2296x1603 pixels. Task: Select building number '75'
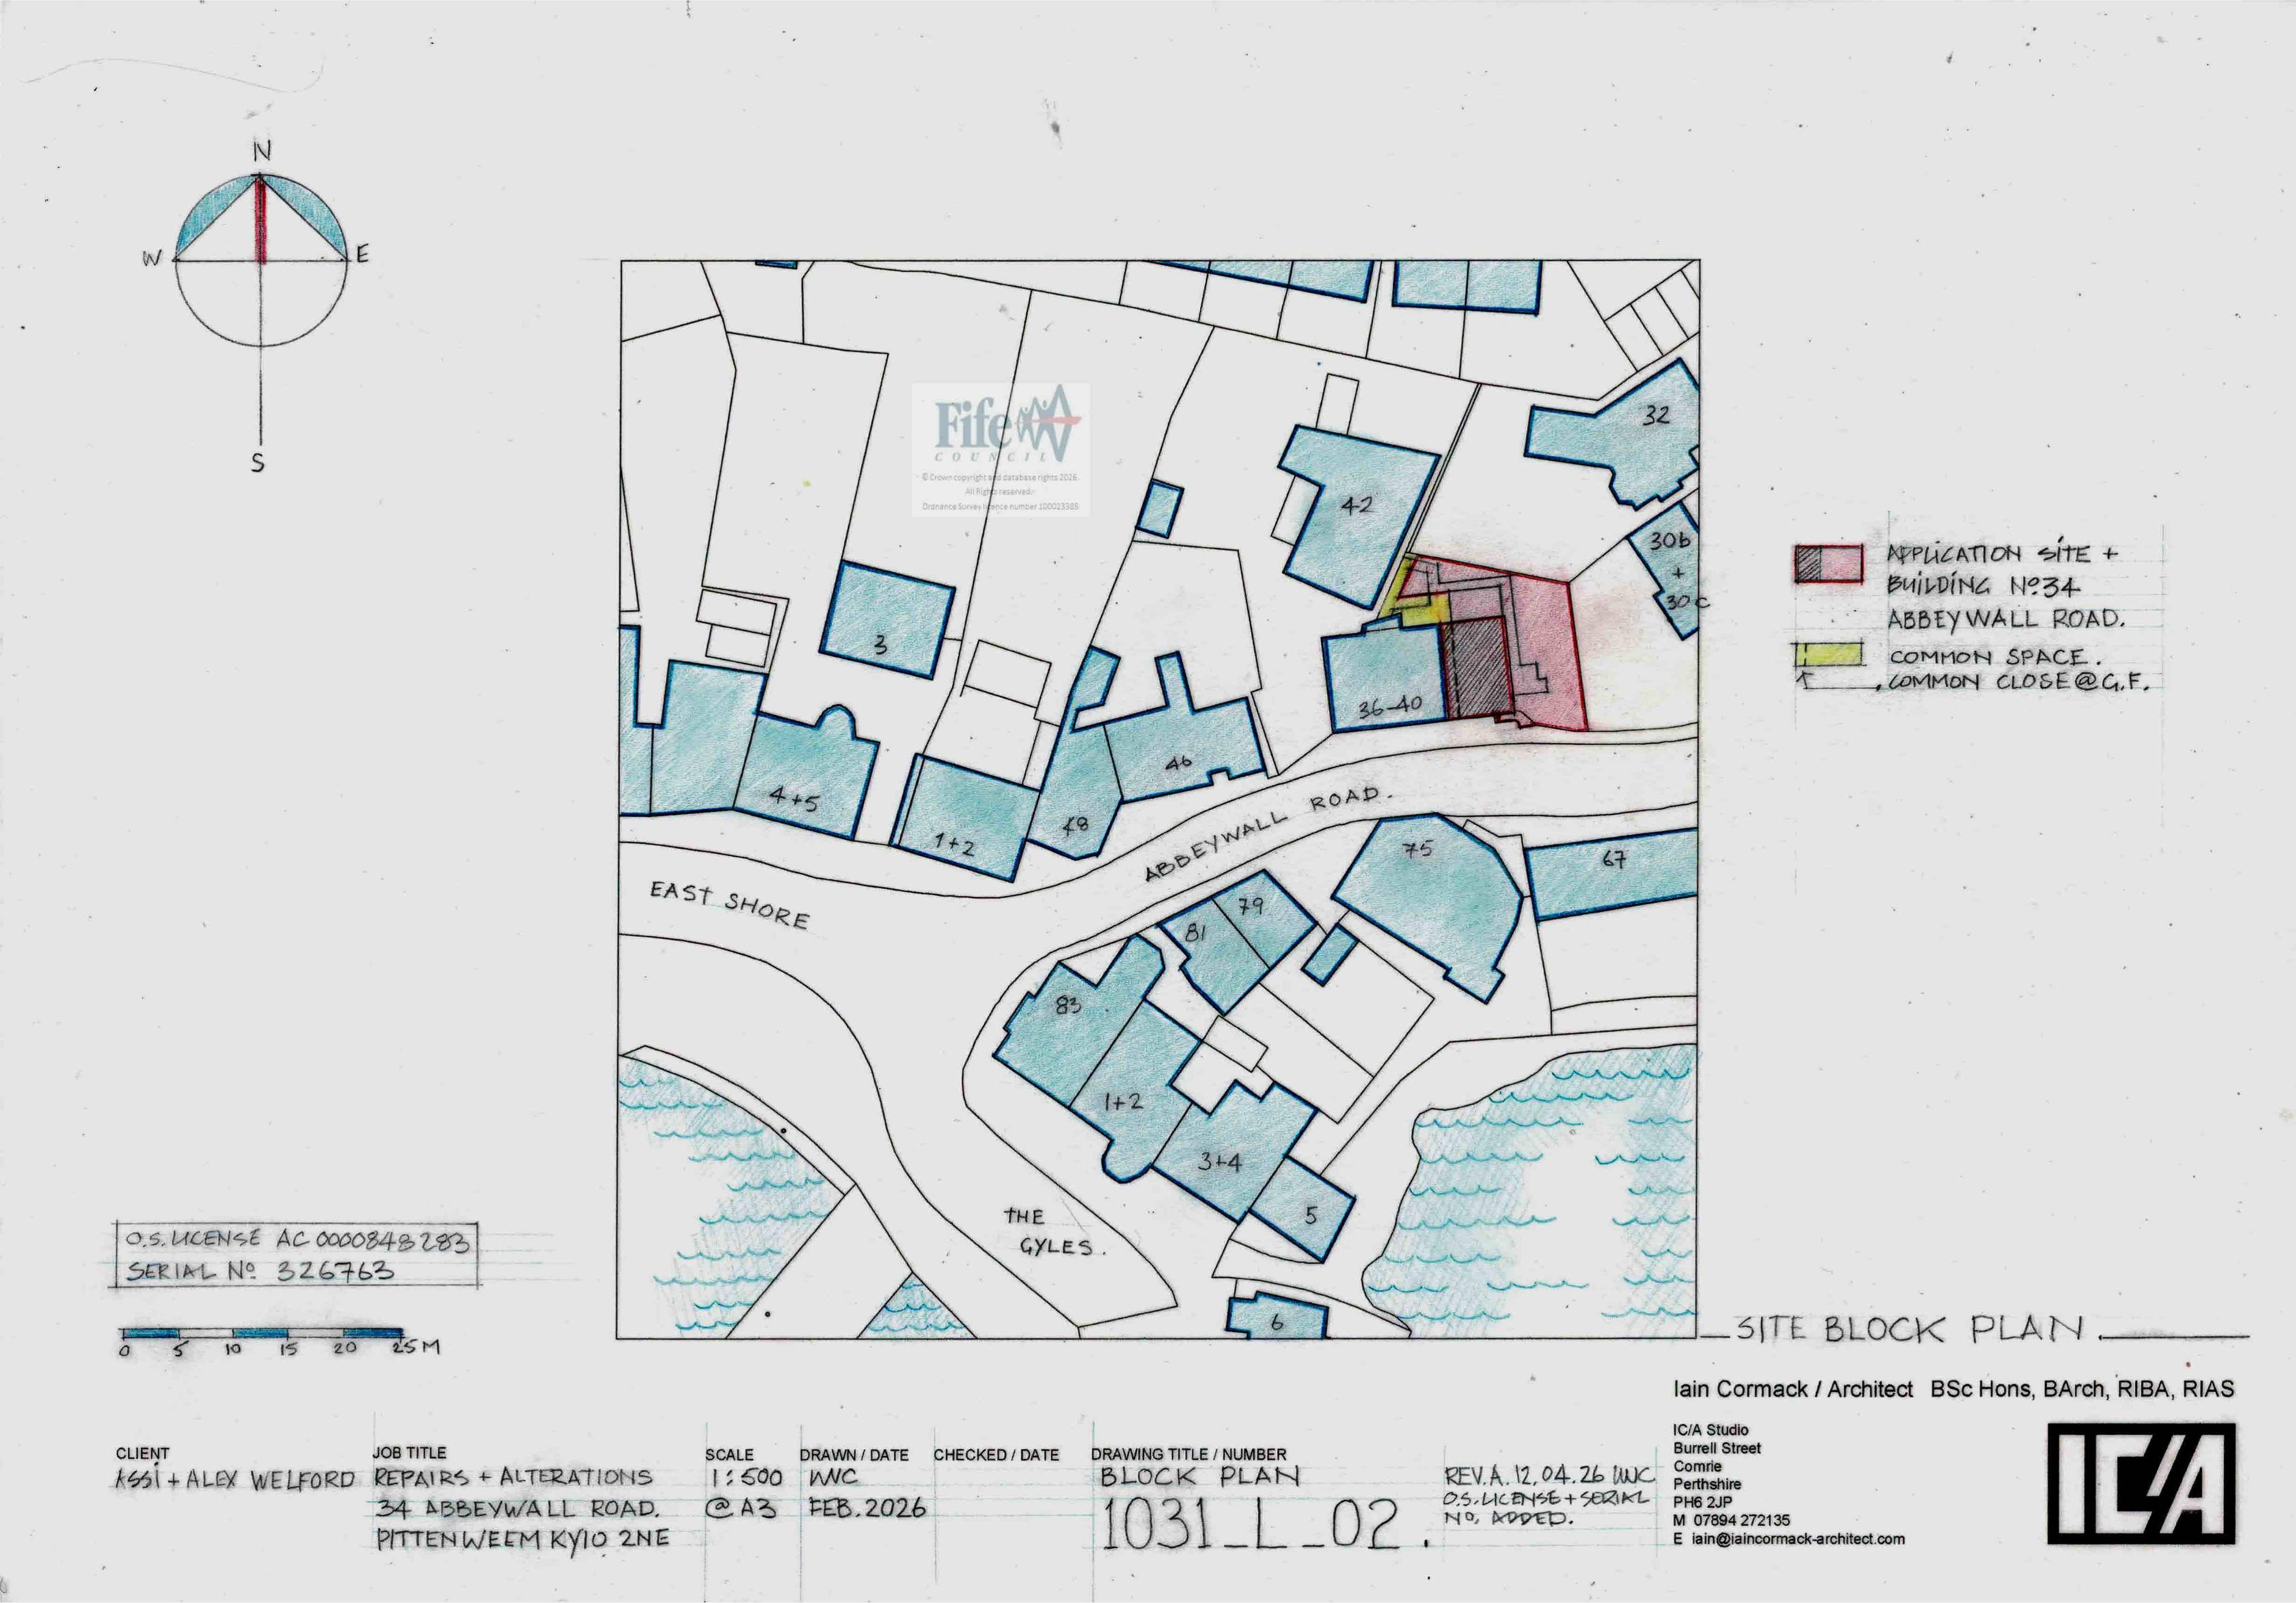click(1418, 849)
